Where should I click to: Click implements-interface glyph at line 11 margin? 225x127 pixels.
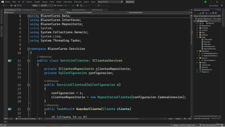tap(9, 61)
